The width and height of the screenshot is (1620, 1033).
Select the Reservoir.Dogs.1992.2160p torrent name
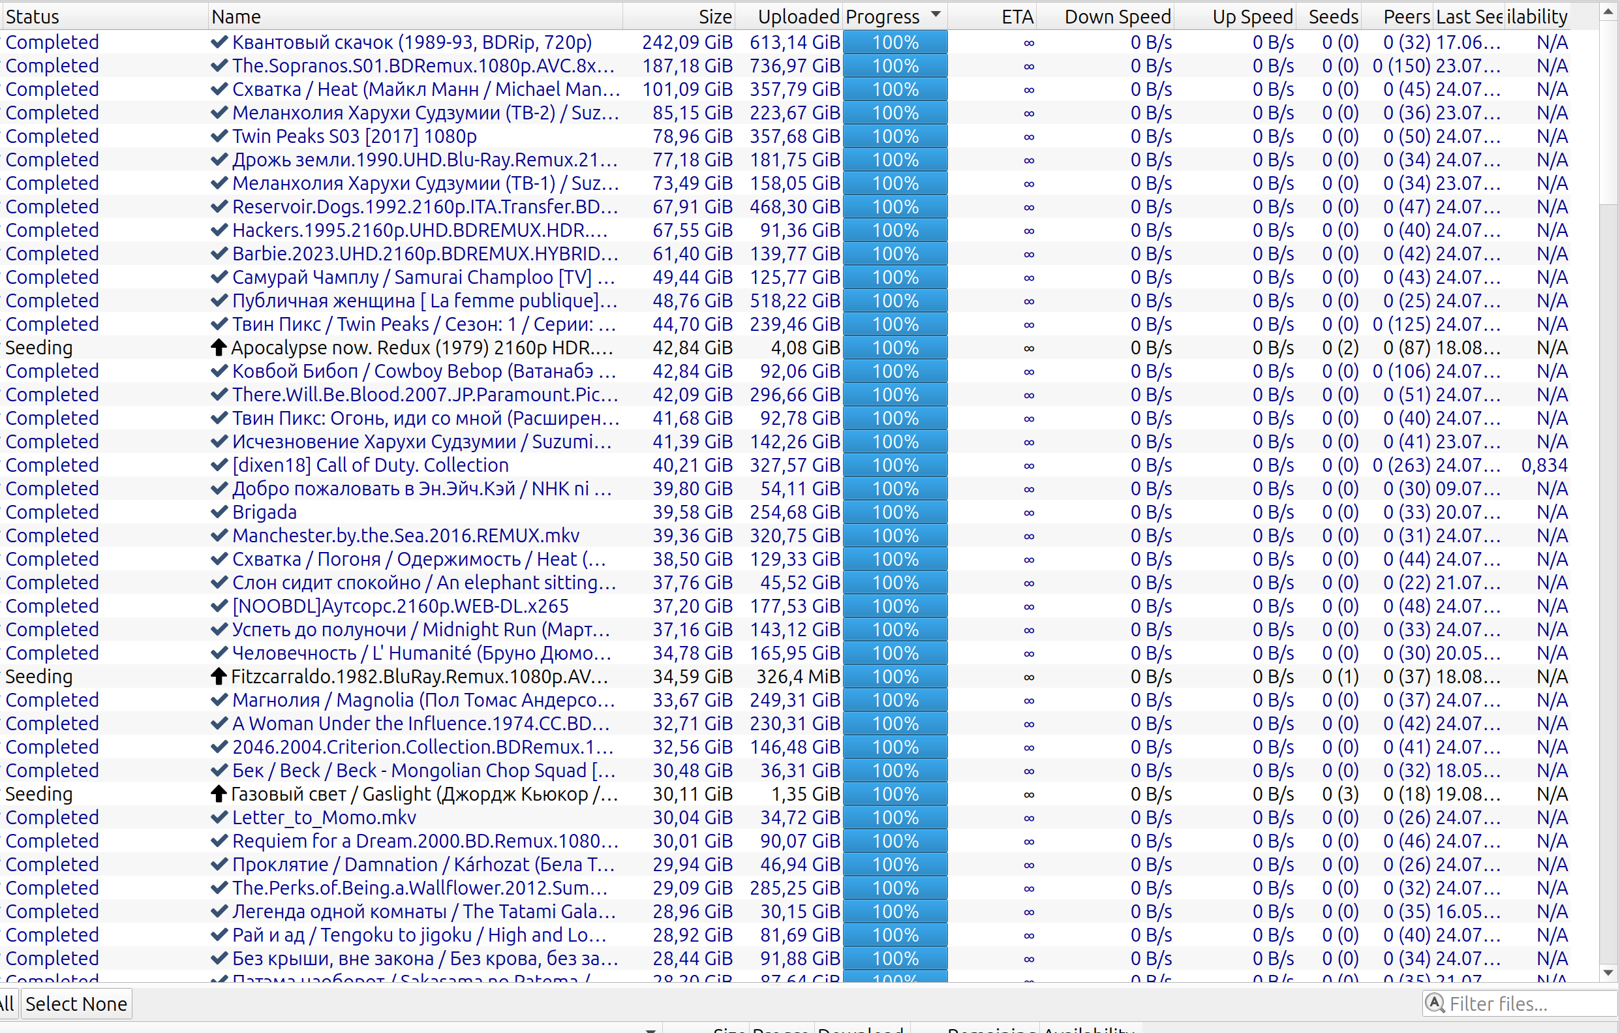(x=425, y=206)
